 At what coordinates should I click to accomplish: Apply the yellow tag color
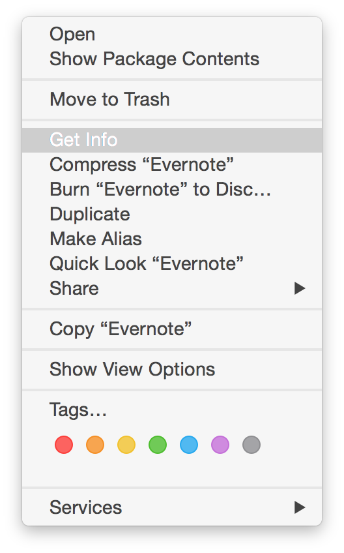tap(126, 444)
